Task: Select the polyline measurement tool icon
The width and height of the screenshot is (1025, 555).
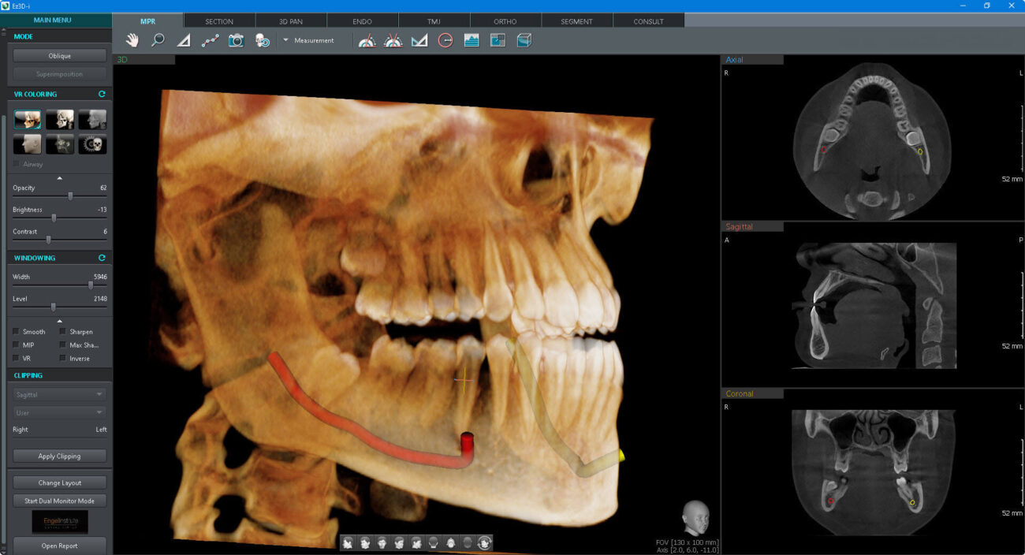Action: coord(210,40)
